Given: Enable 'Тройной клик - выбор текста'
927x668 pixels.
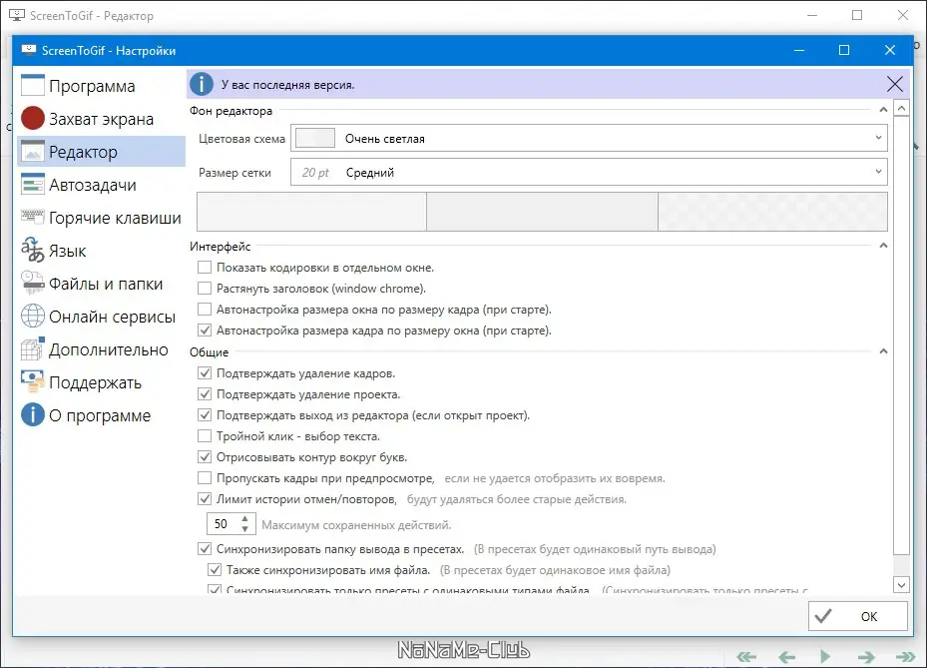Looking at the screenshot, I should click(205, 436).
